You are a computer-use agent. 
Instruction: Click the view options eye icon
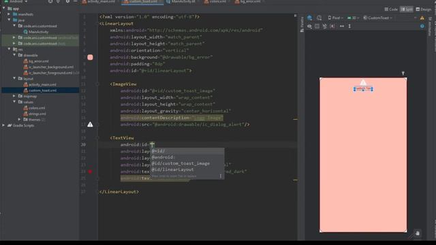[x=309, y=26]
